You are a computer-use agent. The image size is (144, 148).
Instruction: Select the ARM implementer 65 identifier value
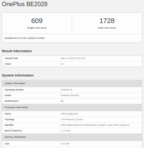(x=95, y=125)
